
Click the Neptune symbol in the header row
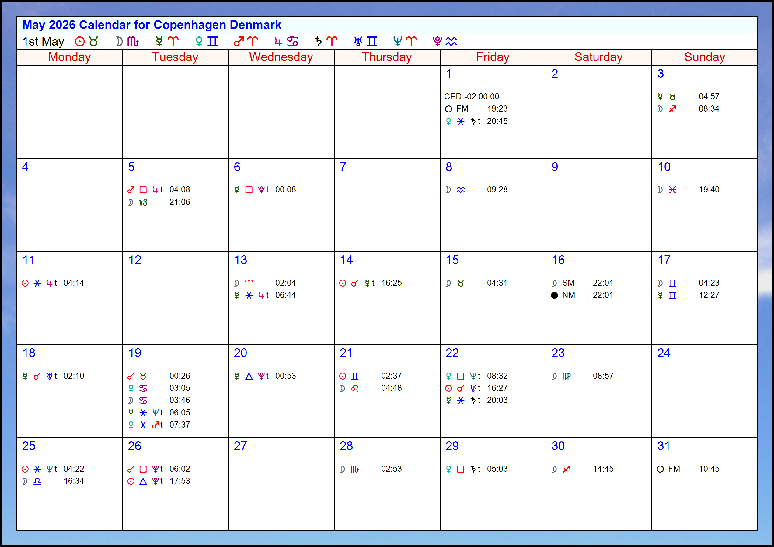(x=398, y=41)
